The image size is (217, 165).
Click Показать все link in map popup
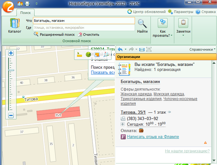[103, 72]
